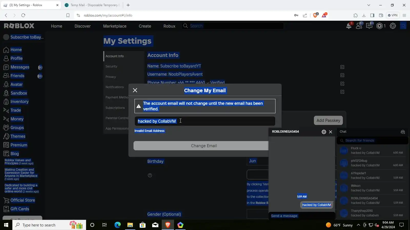Viewport: 410px width, 230px height.
Task: Click the share page icon
Action: [305, 15]
